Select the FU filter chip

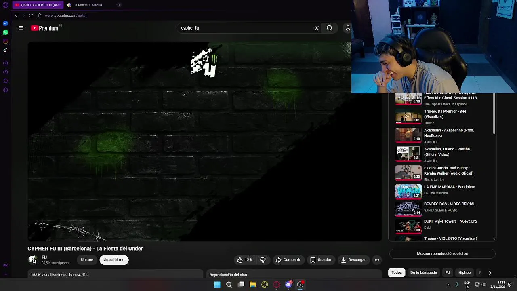(448, 272)
